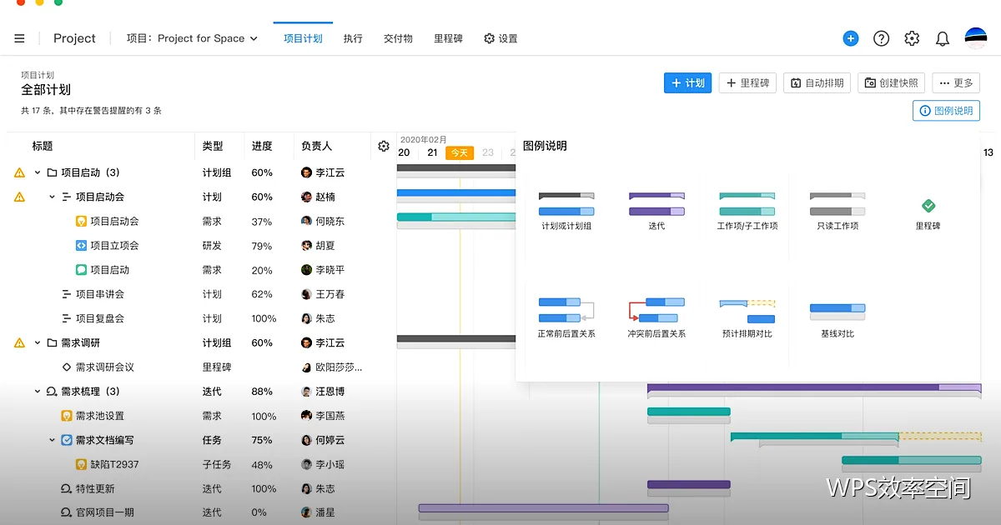
Task: Switch to the 执行 tab
Action: (x=353, y=38)
